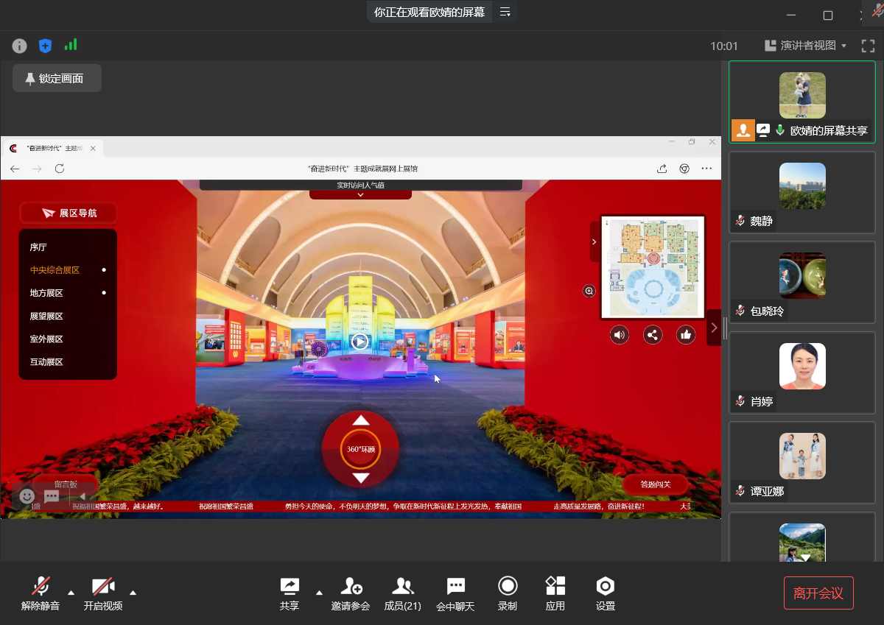Click 锁定画面 button
Viewport: 884px width, 625px height.
[x=57, y=78]
